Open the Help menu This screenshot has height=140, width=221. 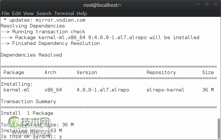[x=82, y=13]
